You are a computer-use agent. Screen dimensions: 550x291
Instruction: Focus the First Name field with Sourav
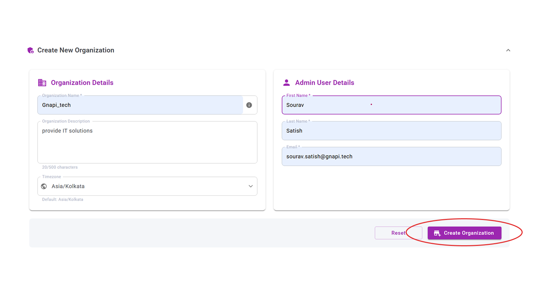(x=391, y=105)
